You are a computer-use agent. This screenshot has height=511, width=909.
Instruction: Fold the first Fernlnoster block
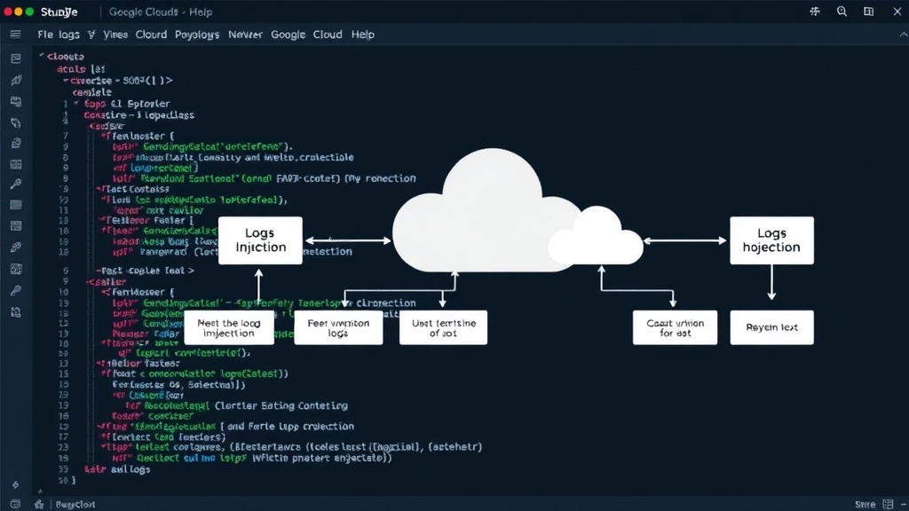(105, 136)
